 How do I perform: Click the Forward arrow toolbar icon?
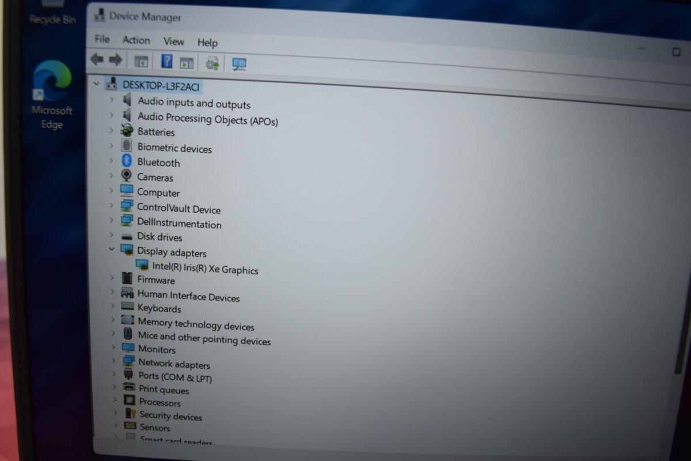(x=115, y=59)
